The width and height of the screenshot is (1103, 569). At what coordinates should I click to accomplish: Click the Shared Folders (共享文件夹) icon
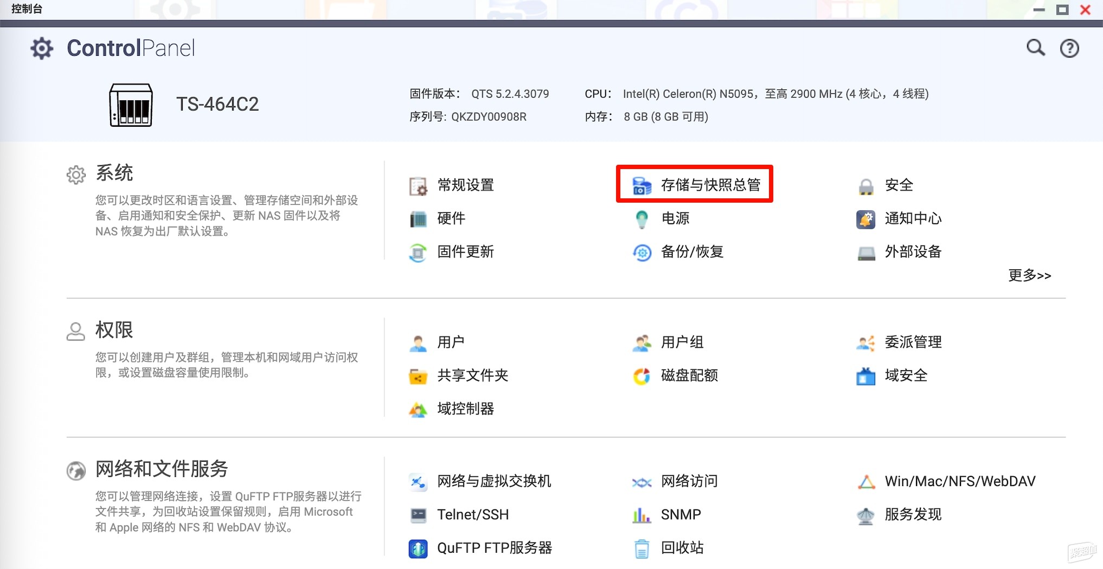pyautogui.click(x=418, y=376)
